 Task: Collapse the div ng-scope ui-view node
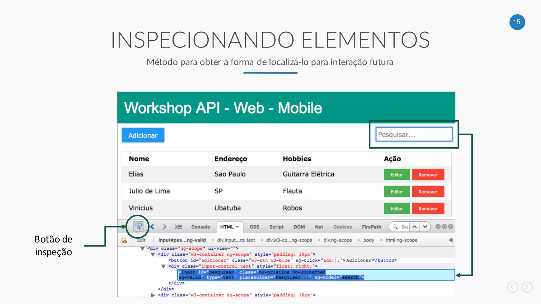coord(142,249)
